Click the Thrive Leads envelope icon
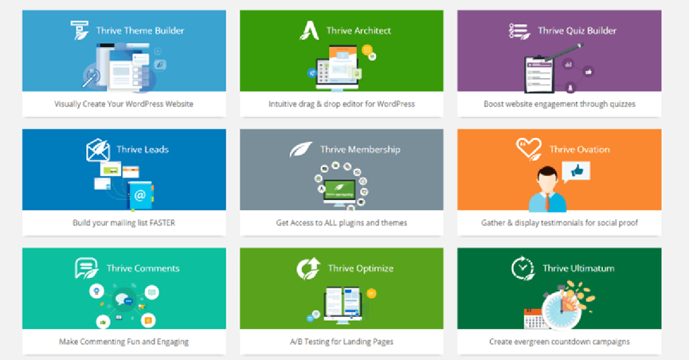The image size is (689, 360). [x=98, y=149]
